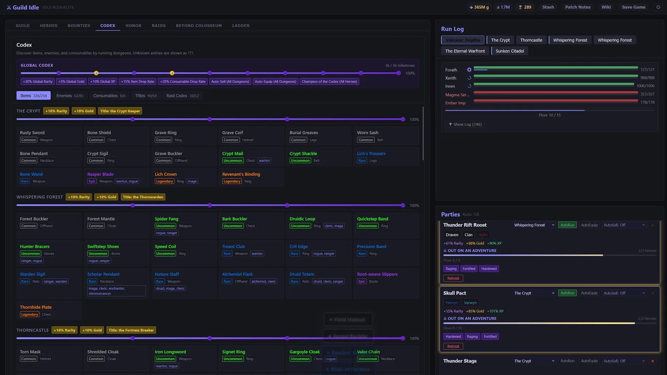Image resolution: width=667 pixels, height=375 pixels.
Task: Expand Show Log (196) in Run Log
Action: [465, 124]
